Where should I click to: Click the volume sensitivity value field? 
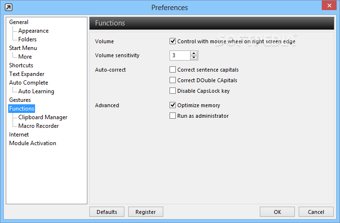point(180,56)
